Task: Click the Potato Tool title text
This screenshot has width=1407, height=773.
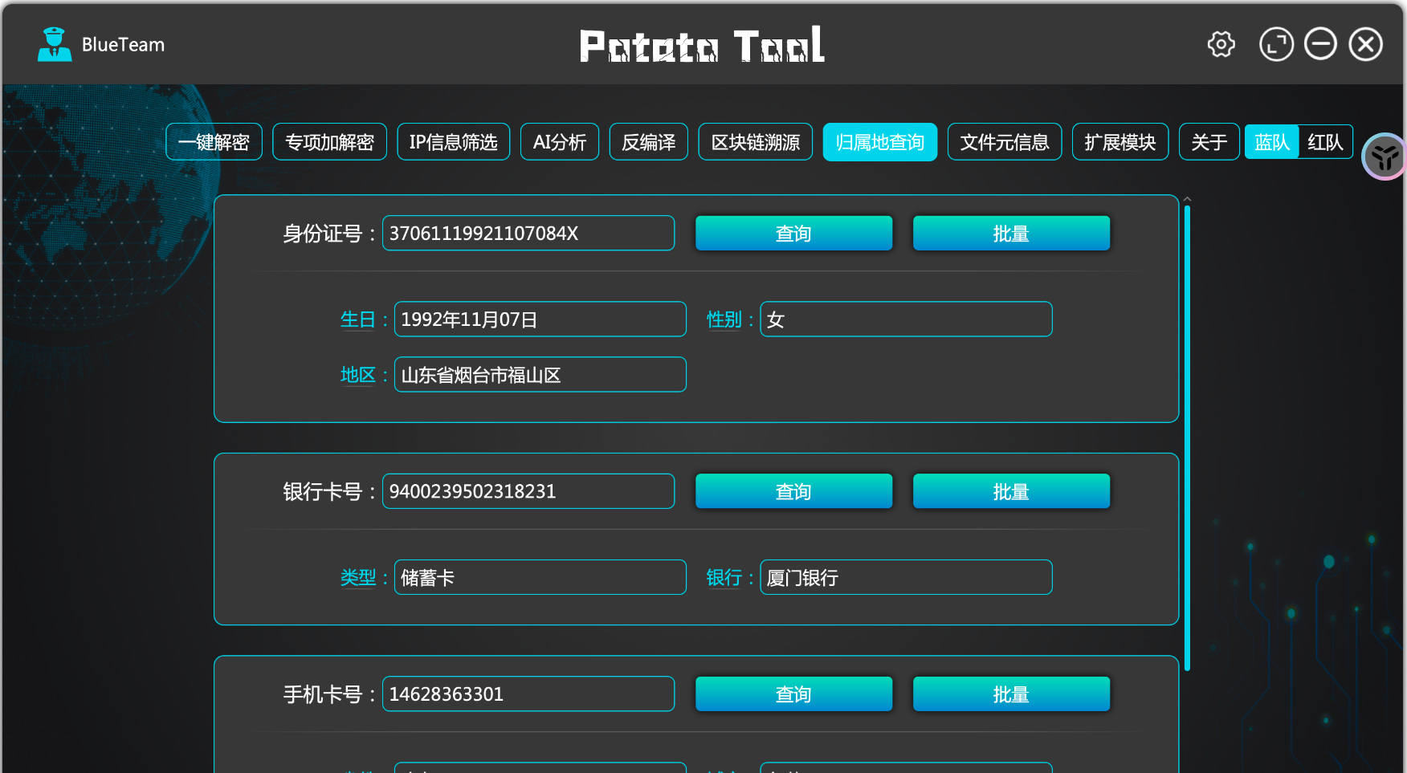Action: (702, 45)
